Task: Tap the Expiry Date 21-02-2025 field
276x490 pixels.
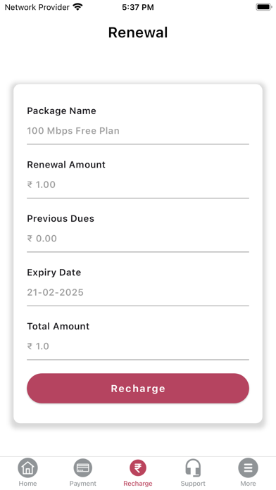Action: pyautogui.click(x=138, y=292)
